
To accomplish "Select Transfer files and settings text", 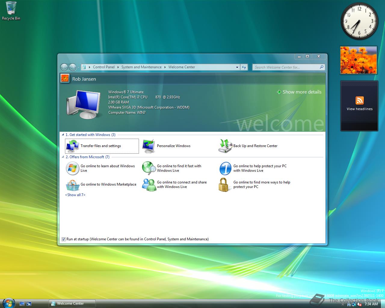I will 101,146.
